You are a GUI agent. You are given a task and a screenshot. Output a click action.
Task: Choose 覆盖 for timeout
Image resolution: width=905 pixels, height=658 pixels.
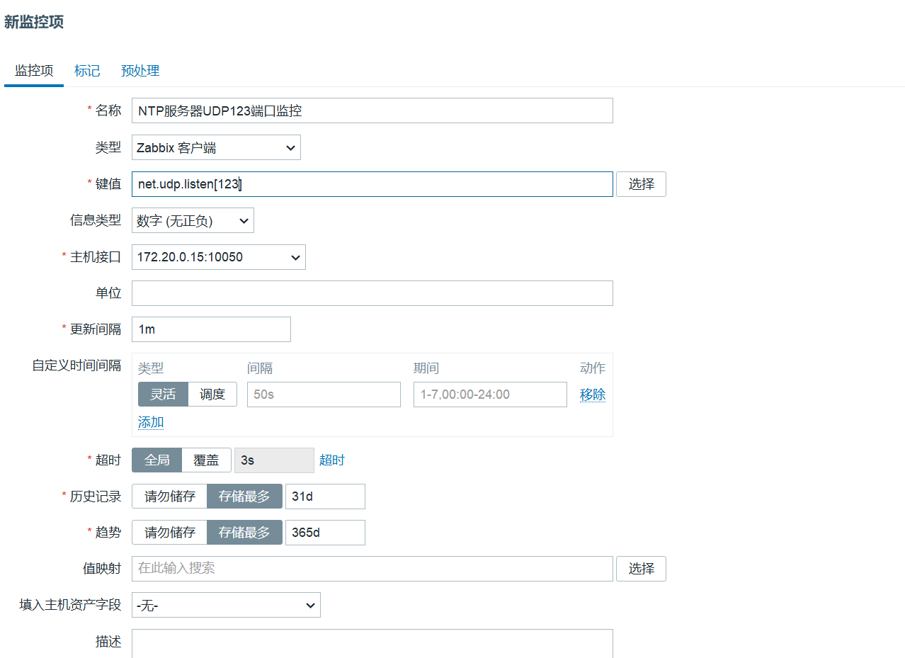[x=206, y=460]
